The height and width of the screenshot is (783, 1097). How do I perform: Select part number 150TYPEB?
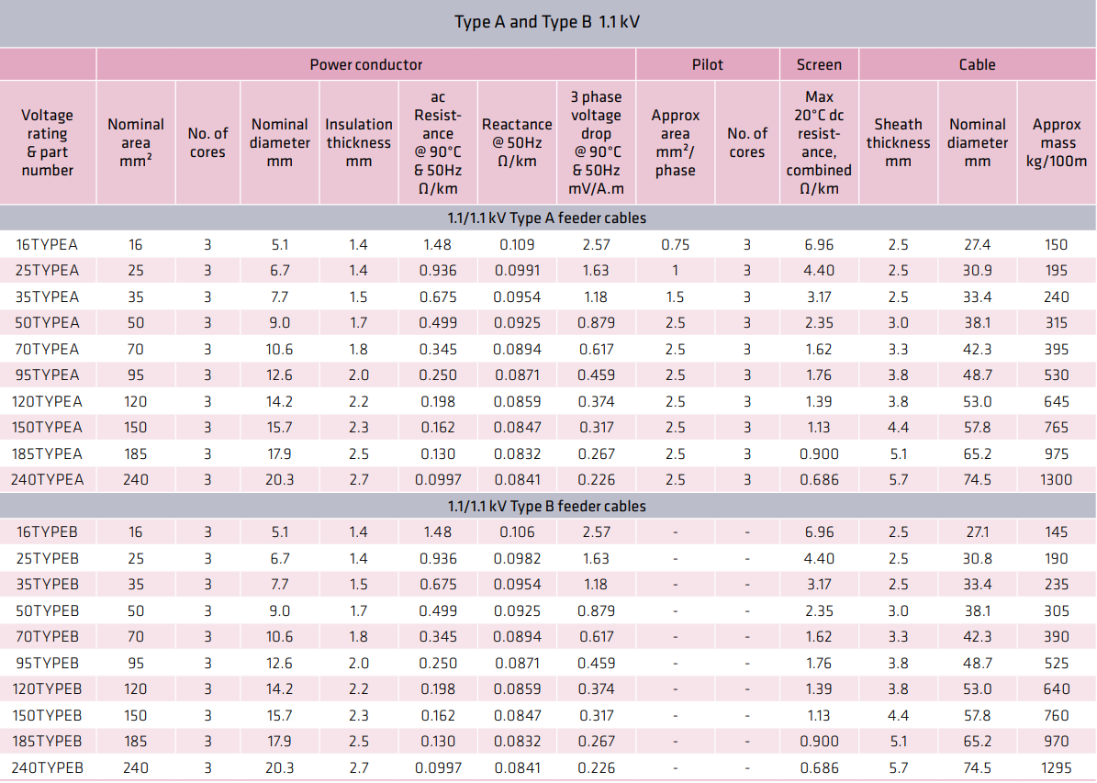(x=47, y=716)
